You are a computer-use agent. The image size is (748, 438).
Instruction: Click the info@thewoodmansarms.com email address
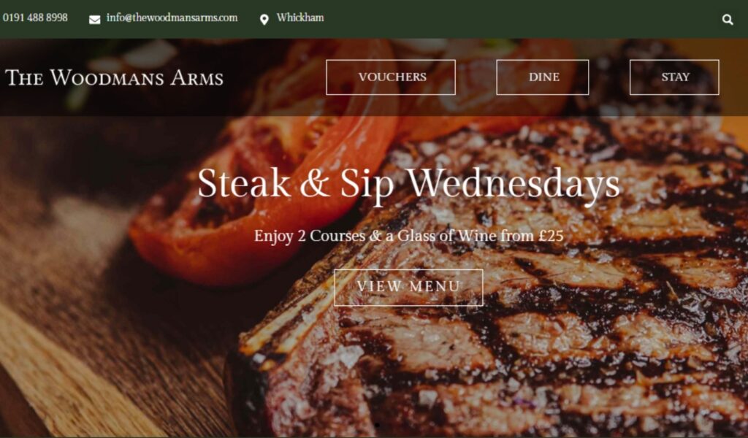[x=172, y=18]
